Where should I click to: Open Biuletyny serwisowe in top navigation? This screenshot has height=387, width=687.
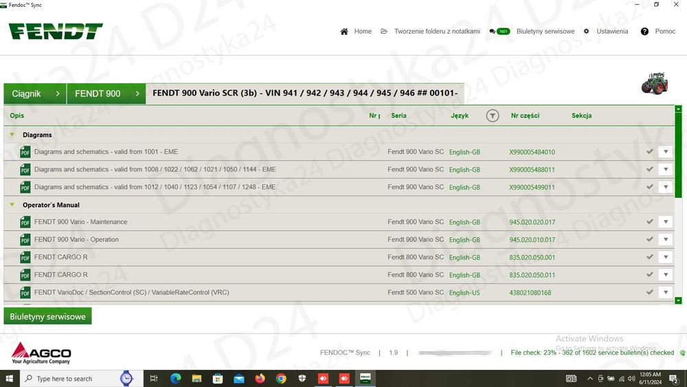pyautogui.click(x=545, y=32)
